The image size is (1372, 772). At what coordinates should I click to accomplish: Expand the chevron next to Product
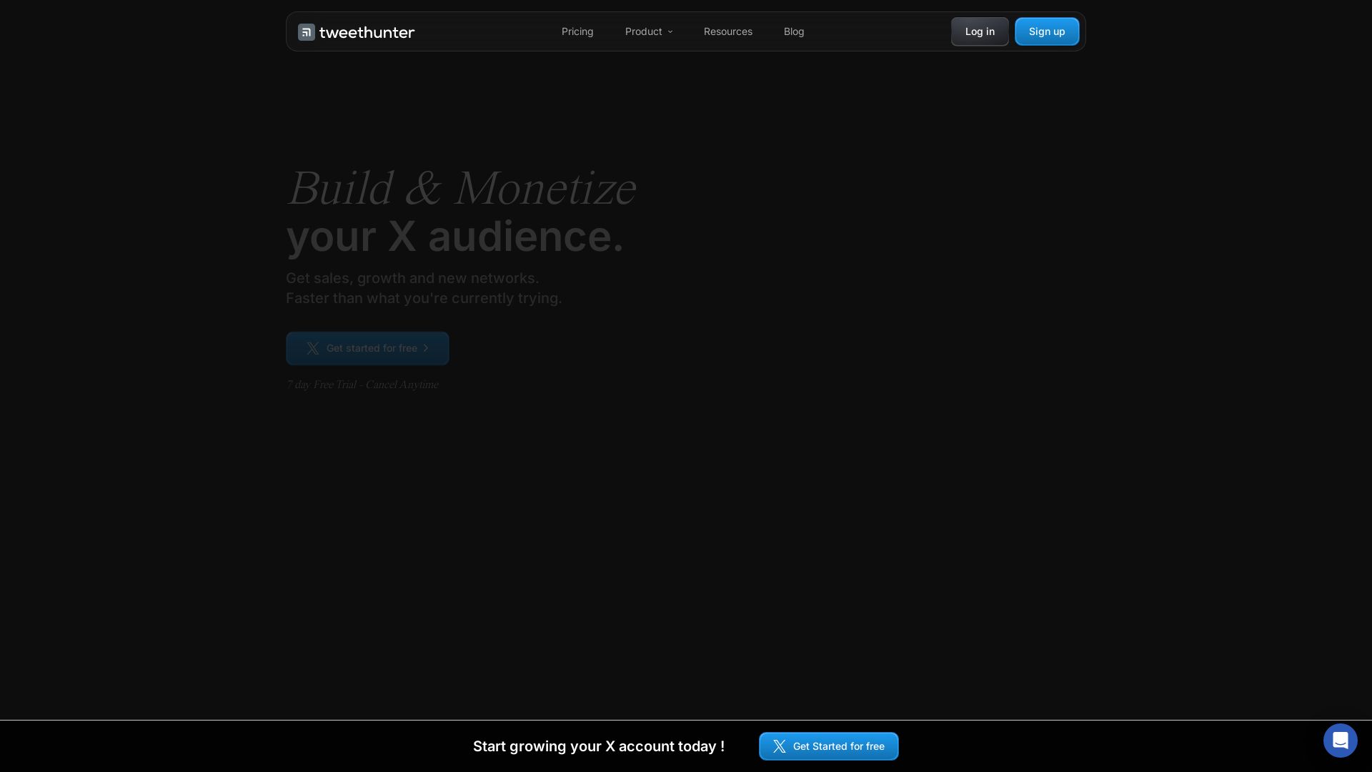click(x=670, y=32)
